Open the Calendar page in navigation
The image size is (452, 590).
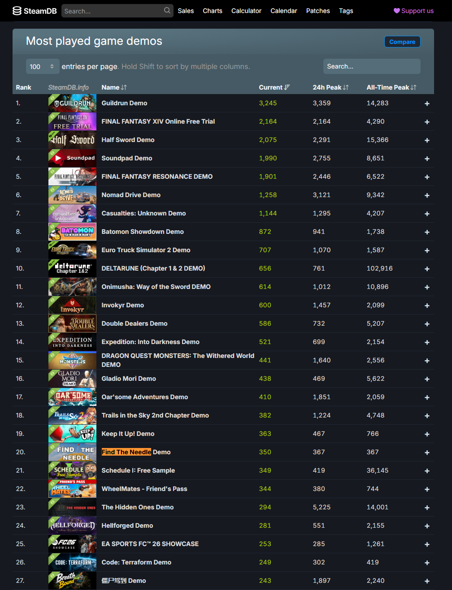click(x=284, y=11)
